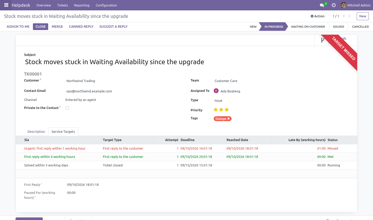Viewport: 373px width, 220px height.
Task: Set priority to two stars
Action: [221, 110]
